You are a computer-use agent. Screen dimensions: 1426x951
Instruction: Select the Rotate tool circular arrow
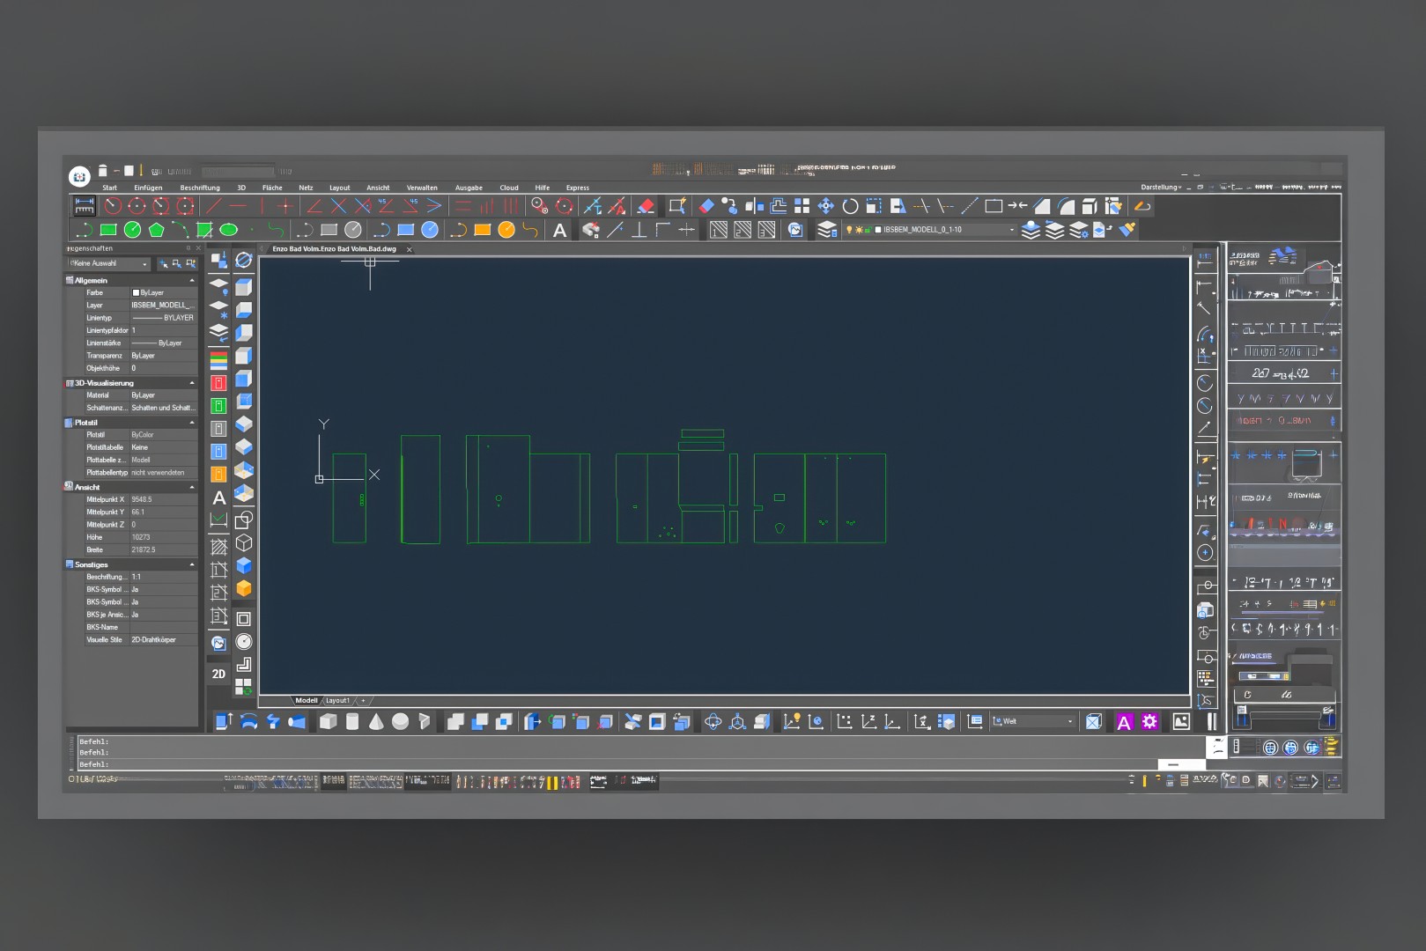(x=850, y=206)
